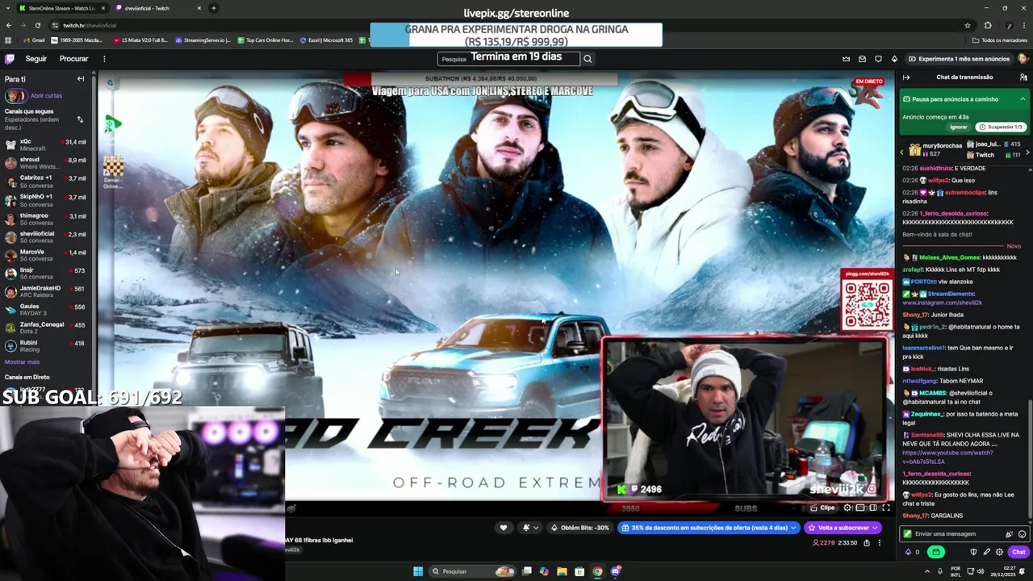Screen dimensions: 1033x581
Task: Open xQc channel in sidebar
Action: pos(47,144)
